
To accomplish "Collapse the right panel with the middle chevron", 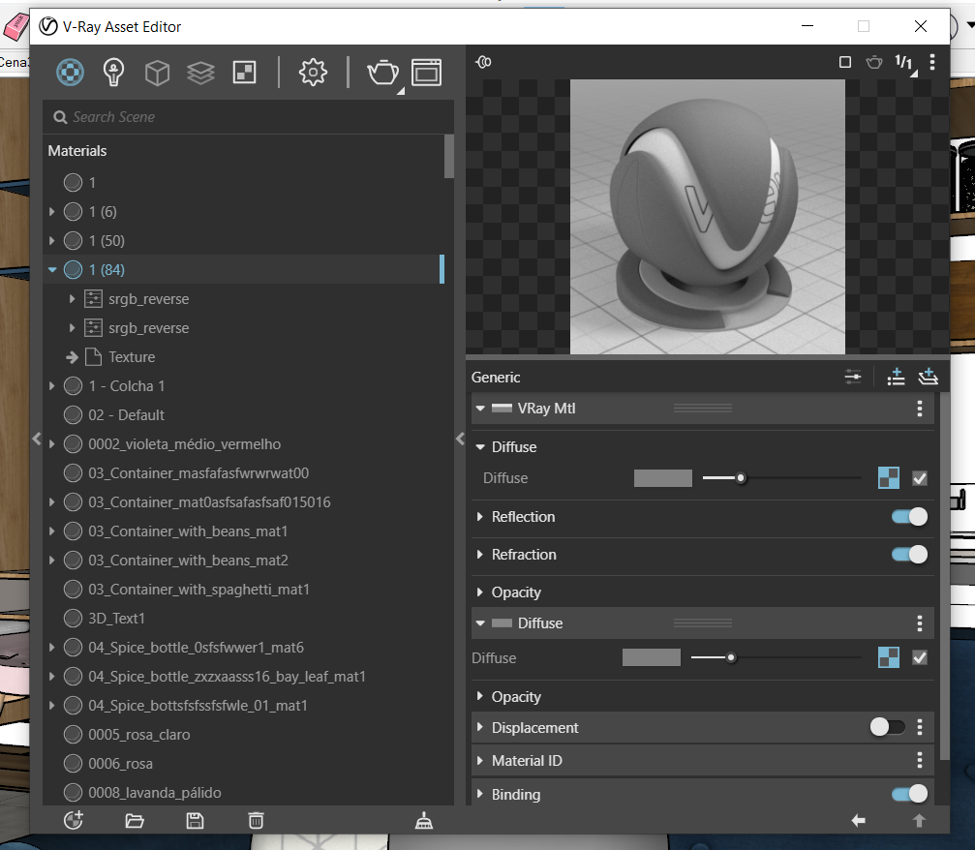I will point(460,439).
